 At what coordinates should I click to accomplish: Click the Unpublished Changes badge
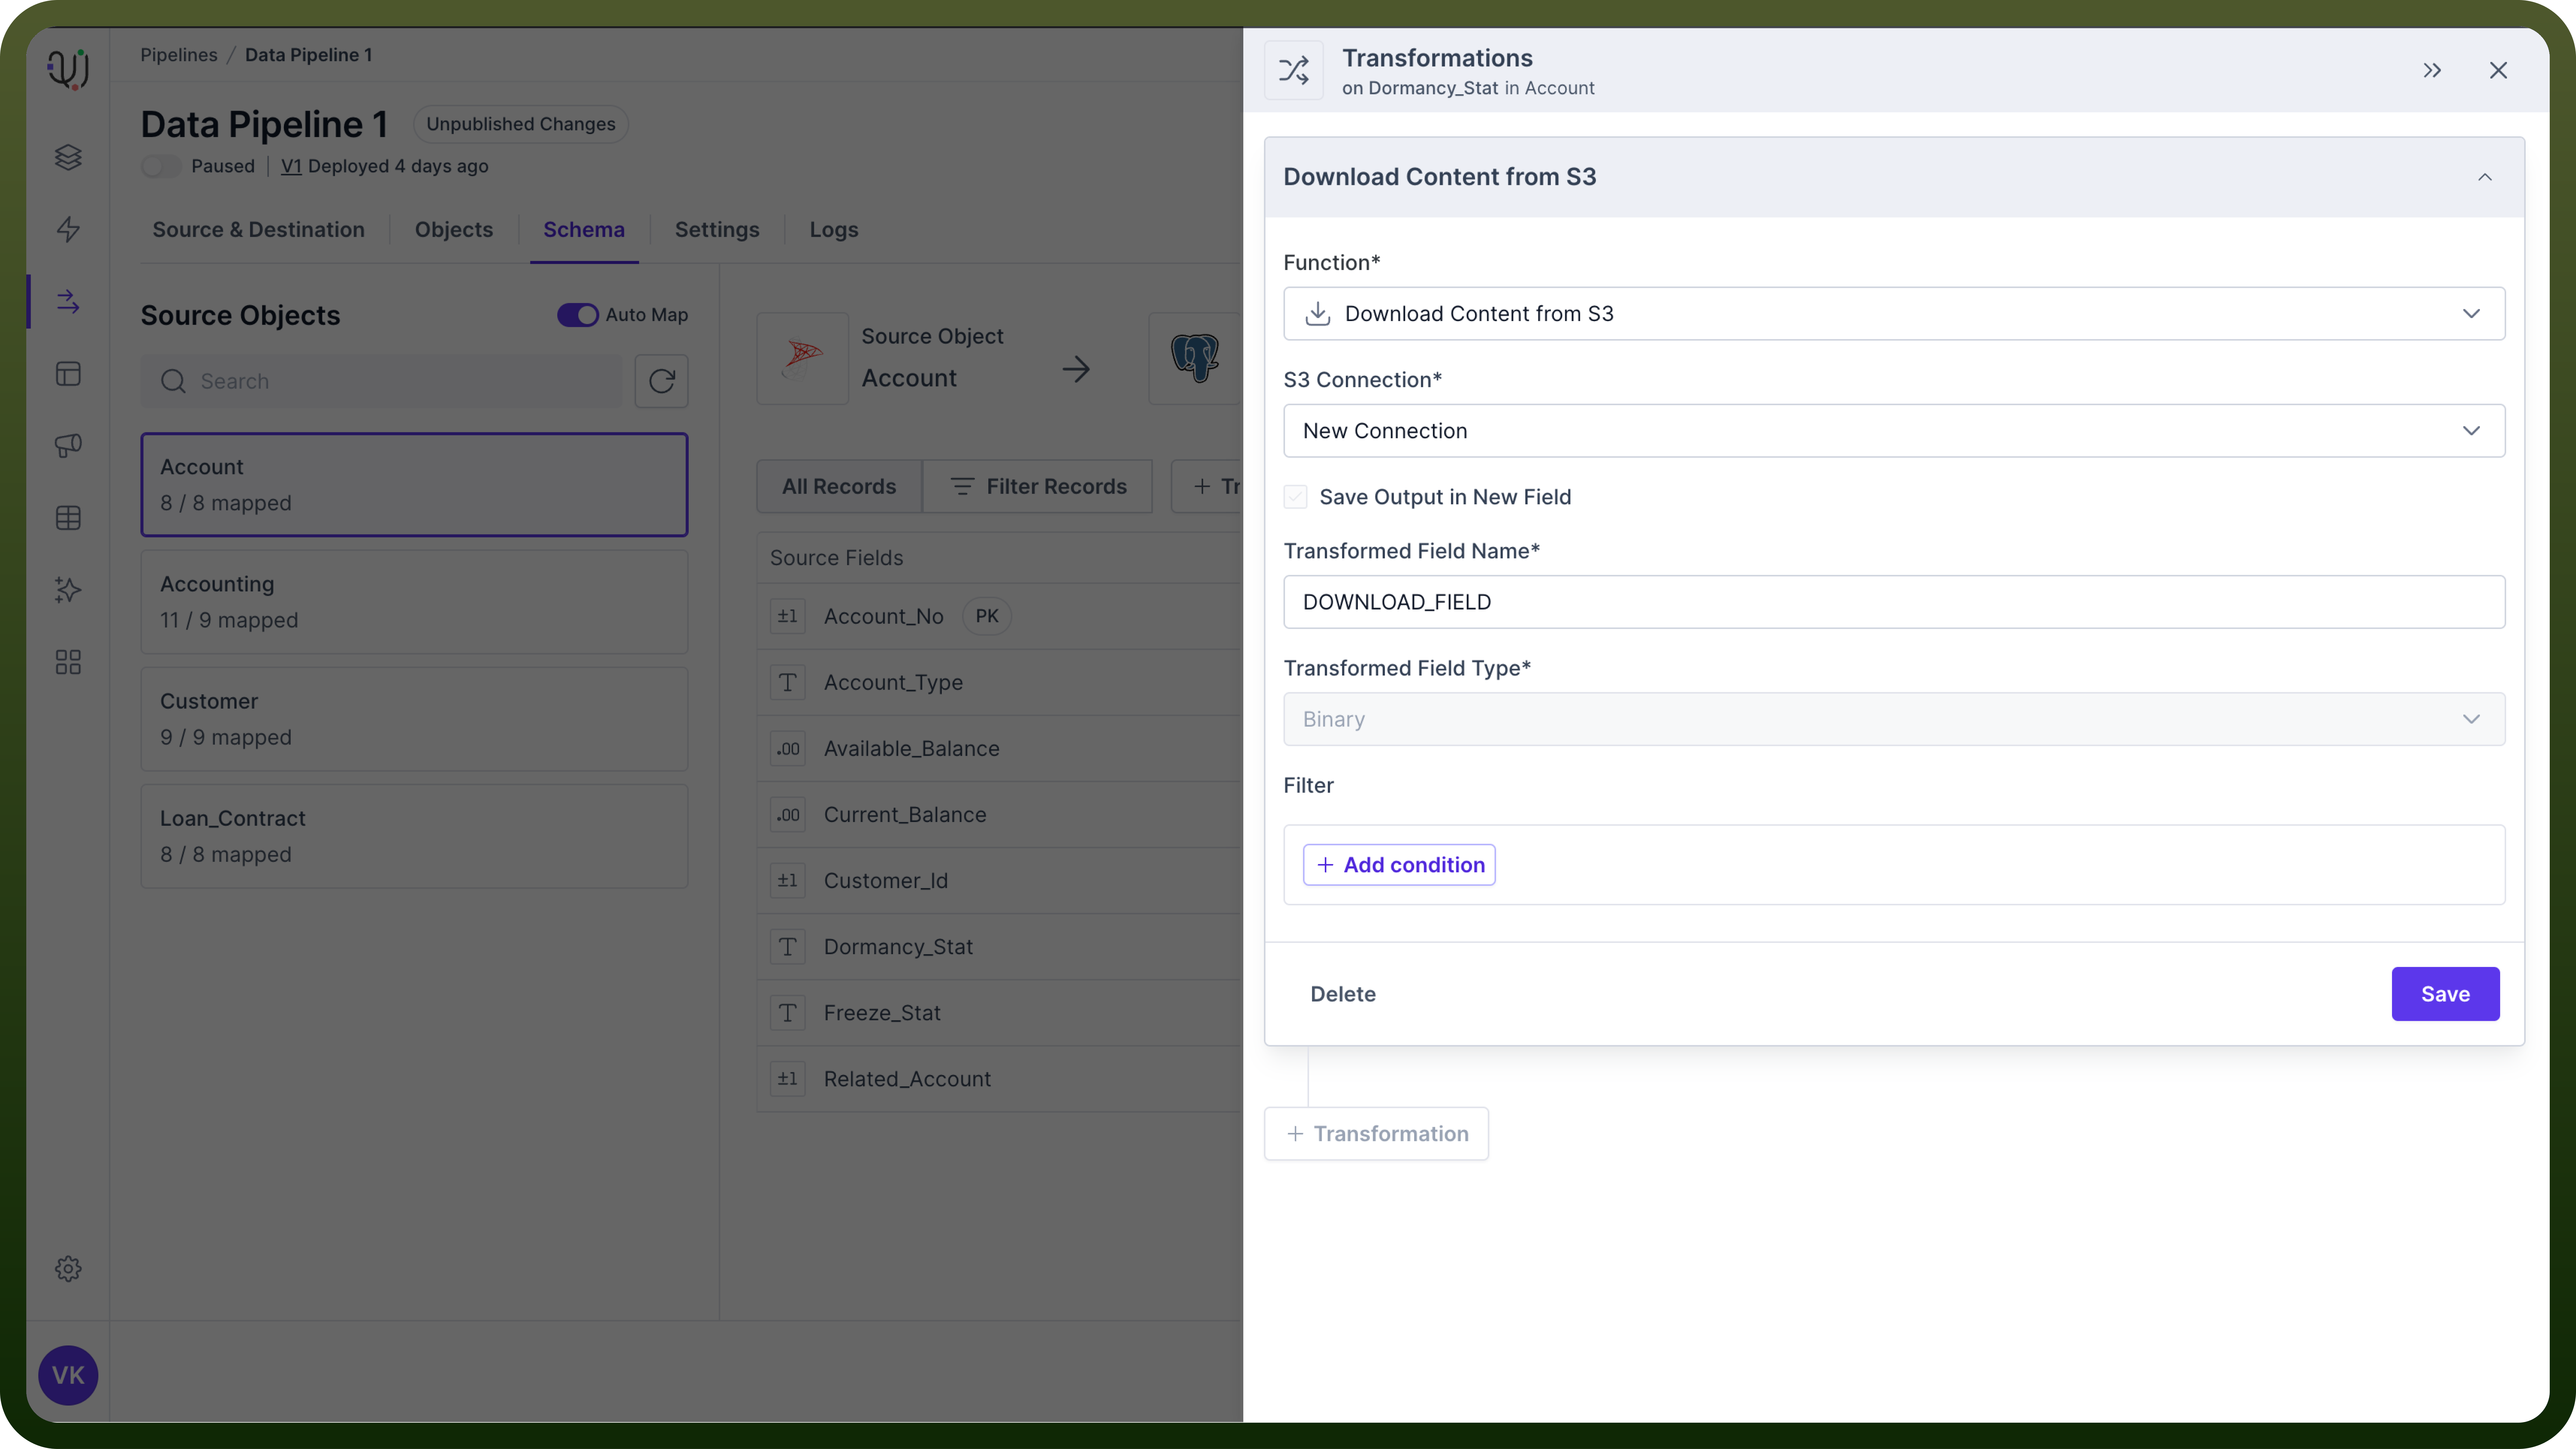[x=521, y=124]
